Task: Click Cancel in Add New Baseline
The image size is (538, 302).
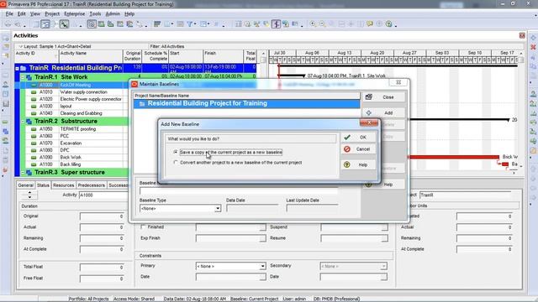Action: (x=359, y=149)
